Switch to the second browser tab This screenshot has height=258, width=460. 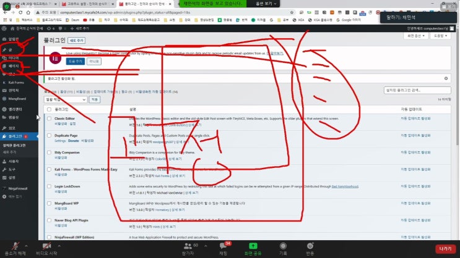87,4
